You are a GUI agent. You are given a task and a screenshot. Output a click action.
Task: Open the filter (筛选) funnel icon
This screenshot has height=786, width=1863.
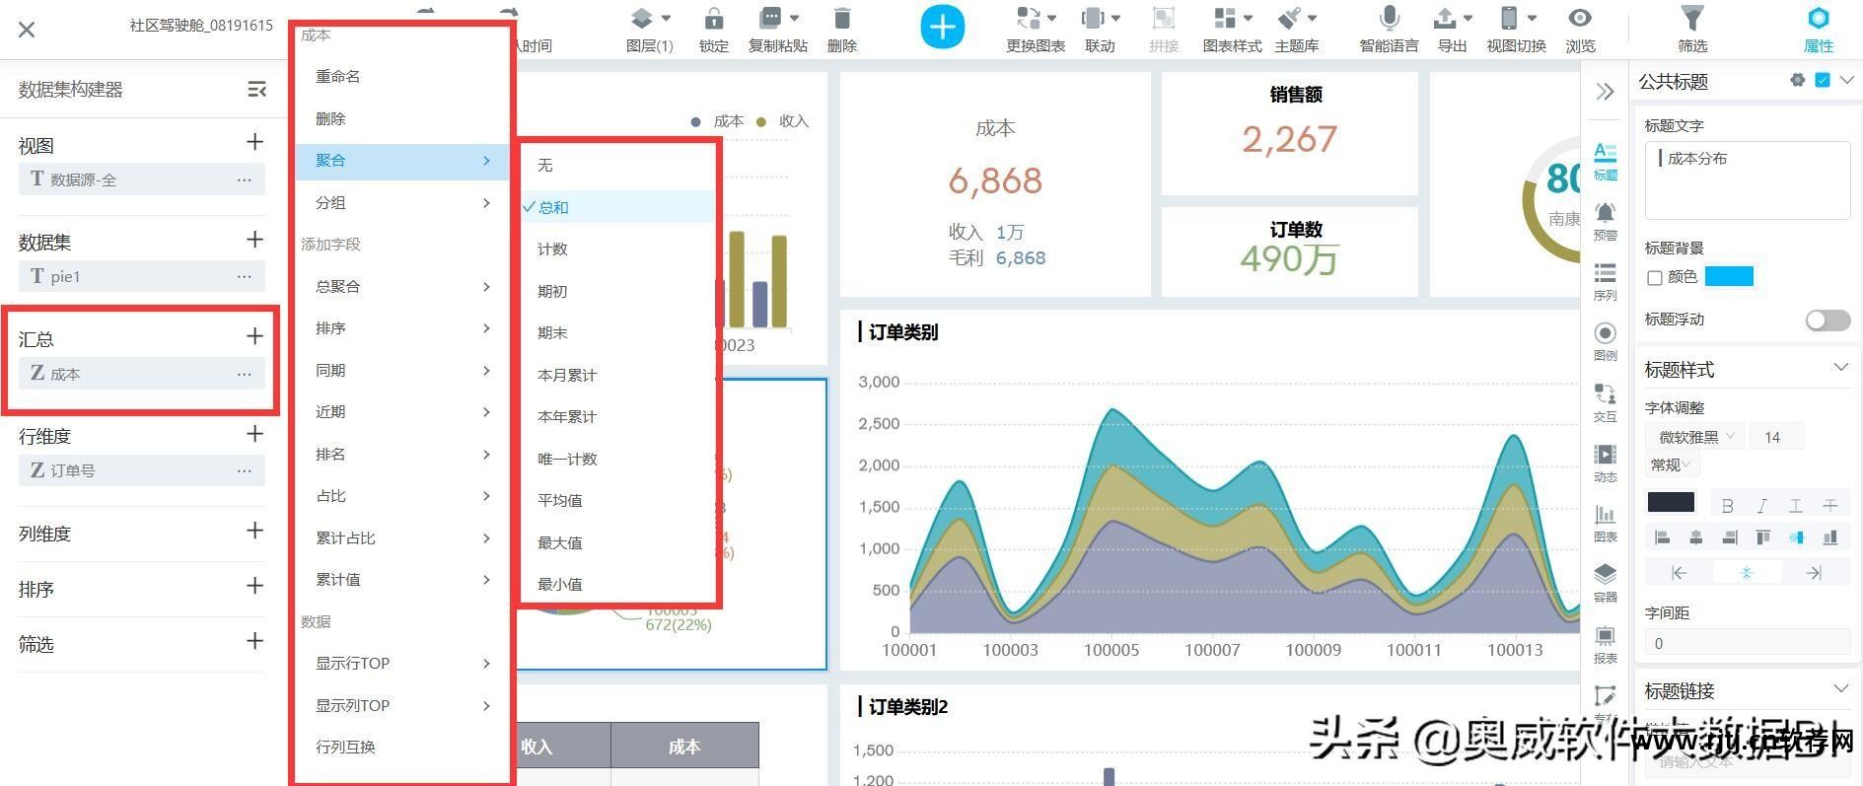tap(1692, 19)
